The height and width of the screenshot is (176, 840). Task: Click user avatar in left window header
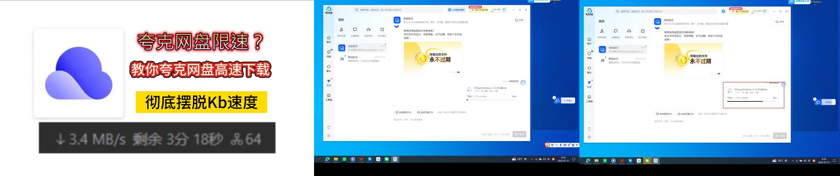pyautogui.click(x=504, y=10)
